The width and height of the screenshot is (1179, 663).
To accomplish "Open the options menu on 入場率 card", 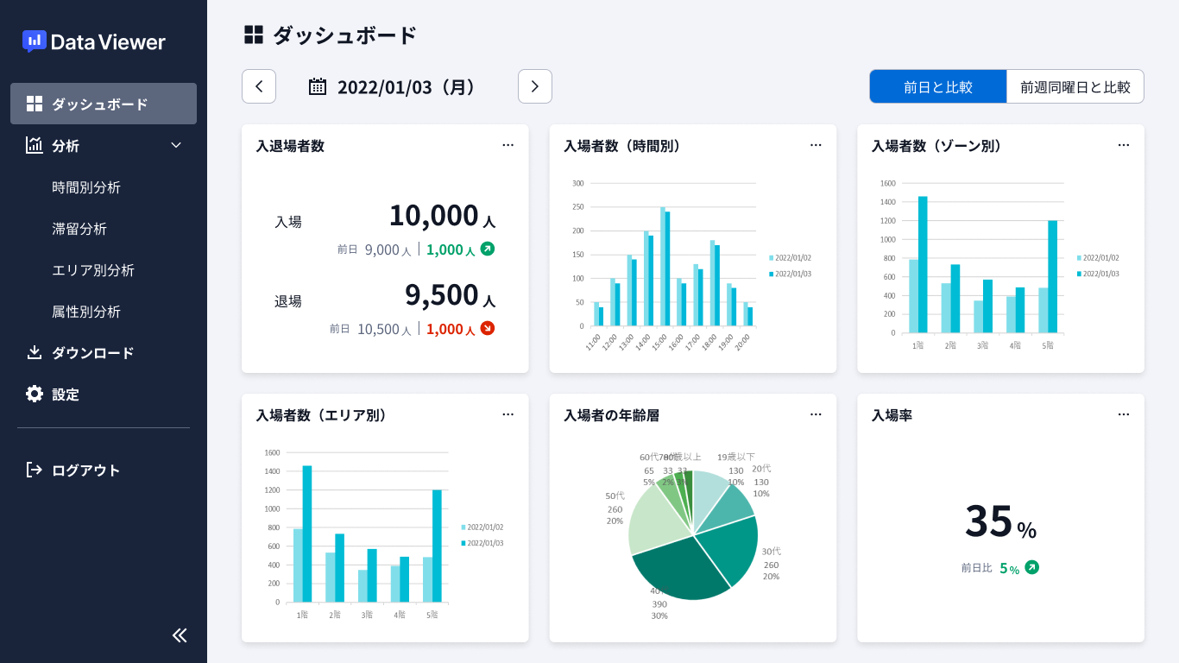I will (x=1123, y=414).
